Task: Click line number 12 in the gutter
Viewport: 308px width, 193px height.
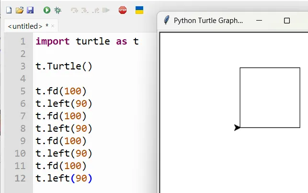Action: (20, 178)
